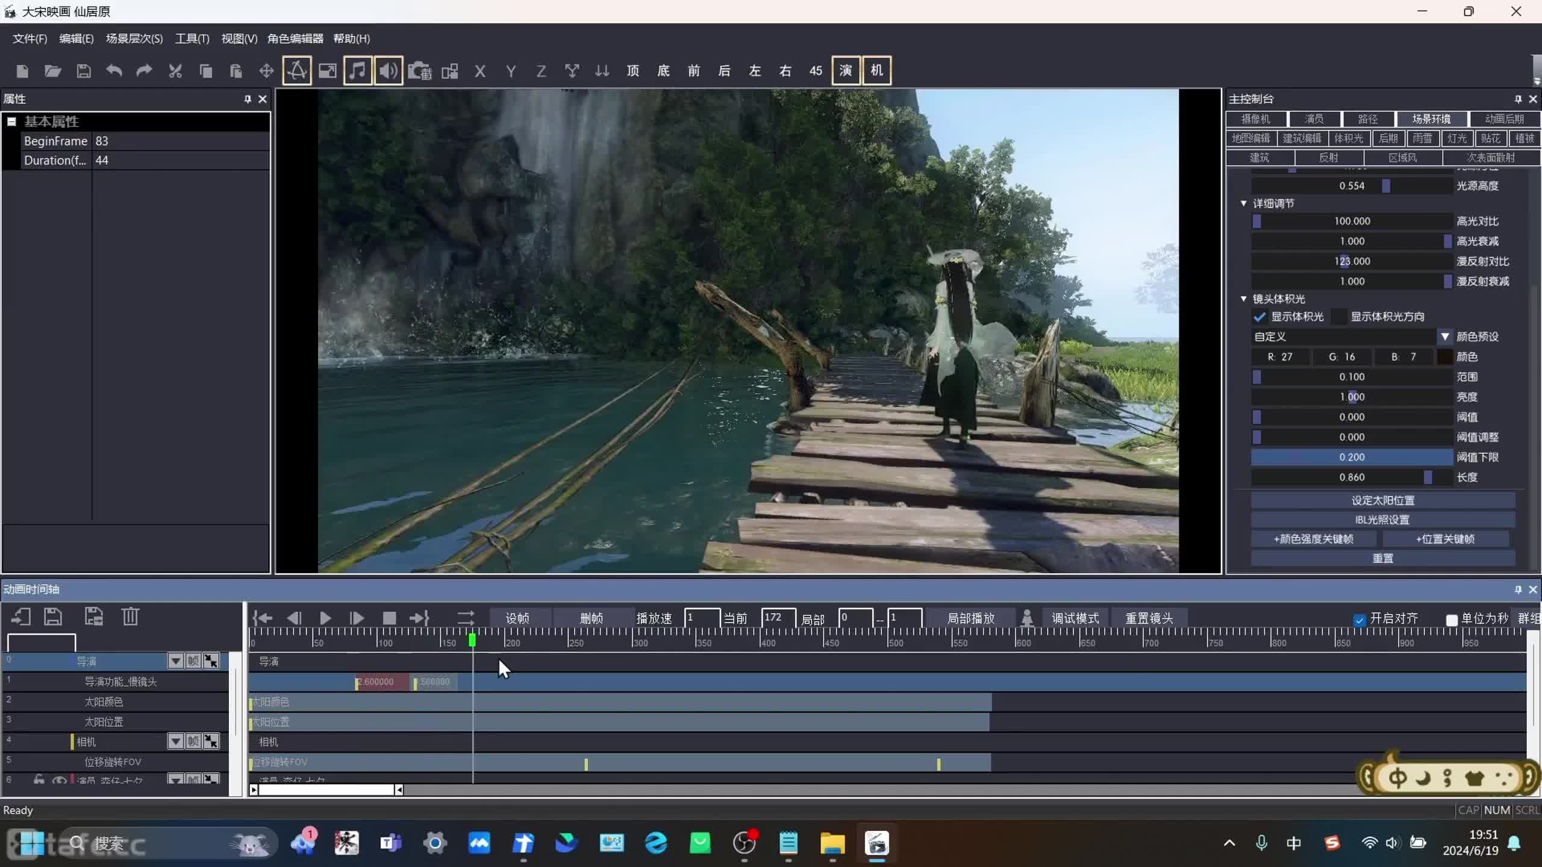Switch to the 顶 (top) view
The width and height of the screenshot is (1542, 867).
[x=633, y=71]
